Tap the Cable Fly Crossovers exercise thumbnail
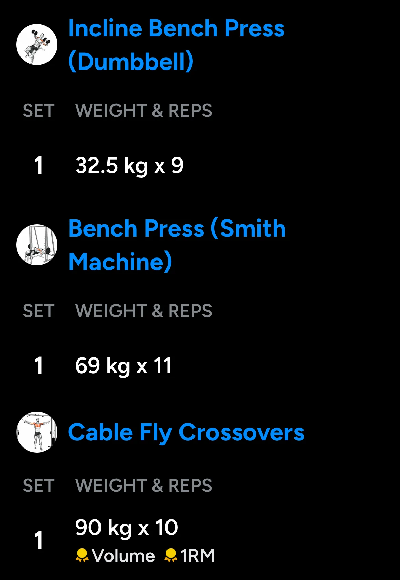This screenshot has width=400, height=580. (x=37, y=432)
